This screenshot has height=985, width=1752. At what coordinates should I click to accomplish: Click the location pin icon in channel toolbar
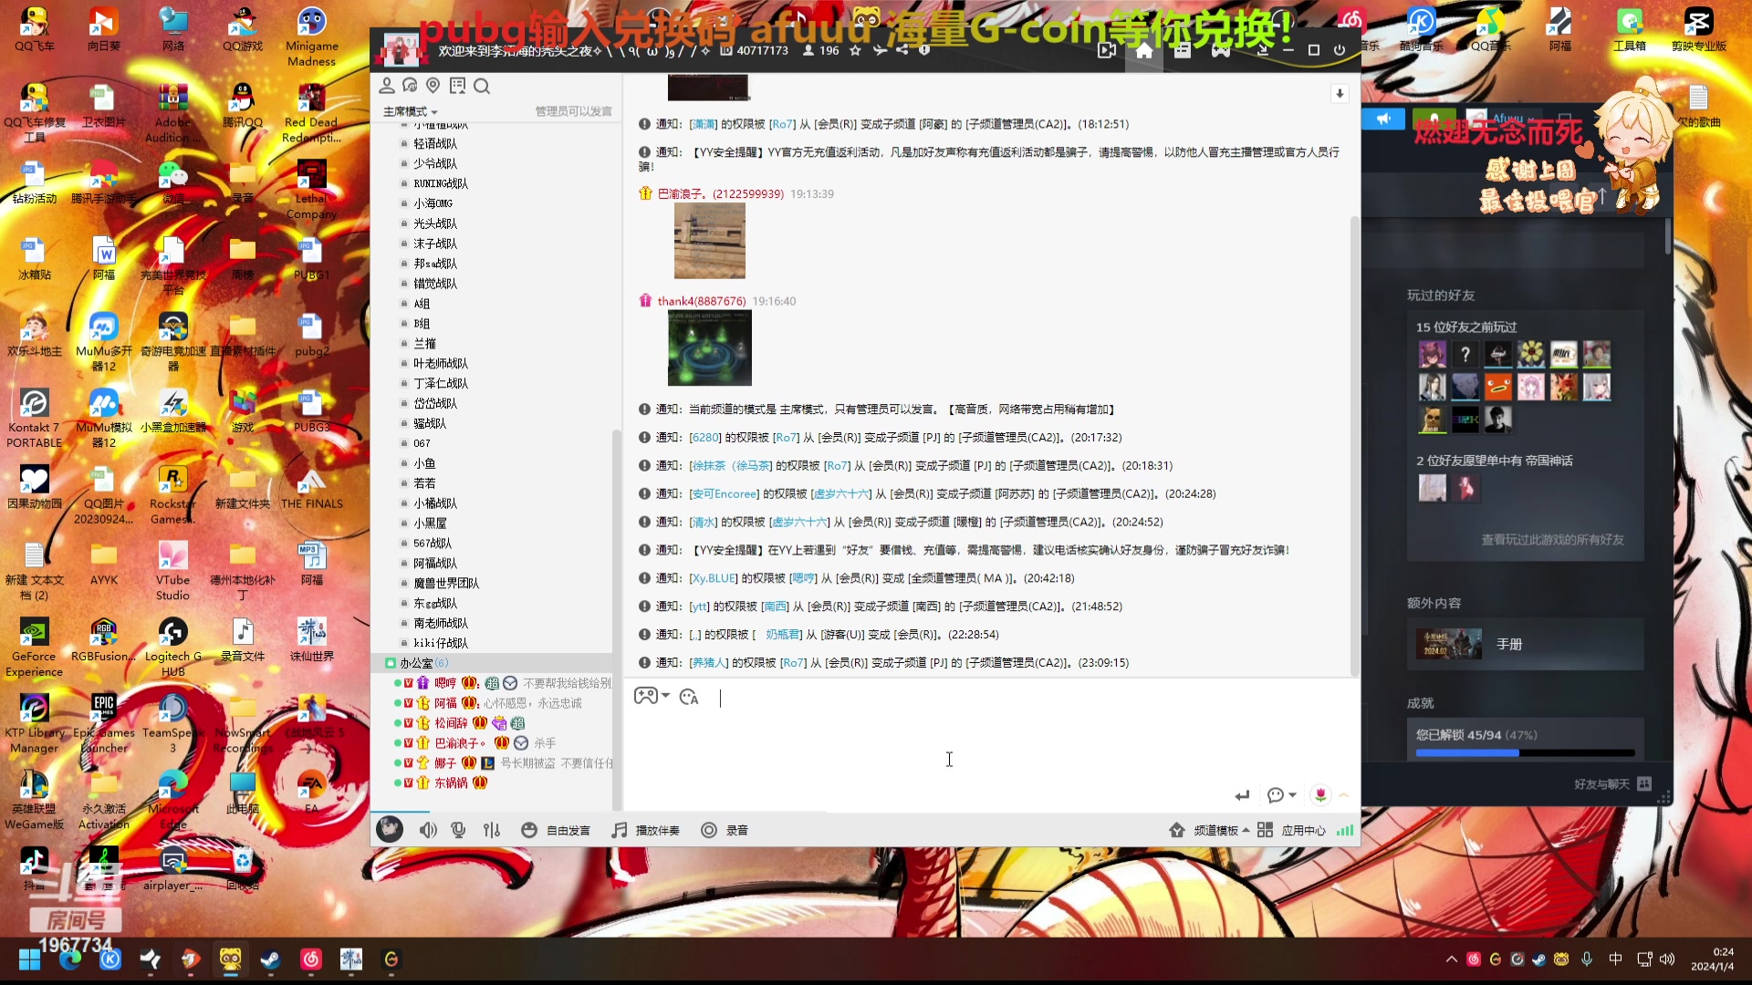point(433,86)
